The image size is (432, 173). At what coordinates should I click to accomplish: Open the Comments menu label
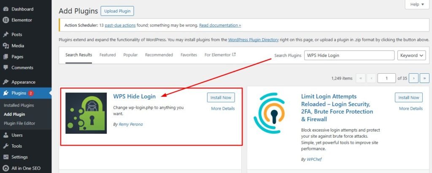coord(22,68)
